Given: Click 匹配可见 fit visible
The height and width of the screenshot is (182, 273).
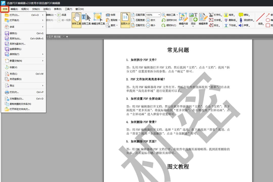Looking at the screenshot, I should [x=138, y=25].
